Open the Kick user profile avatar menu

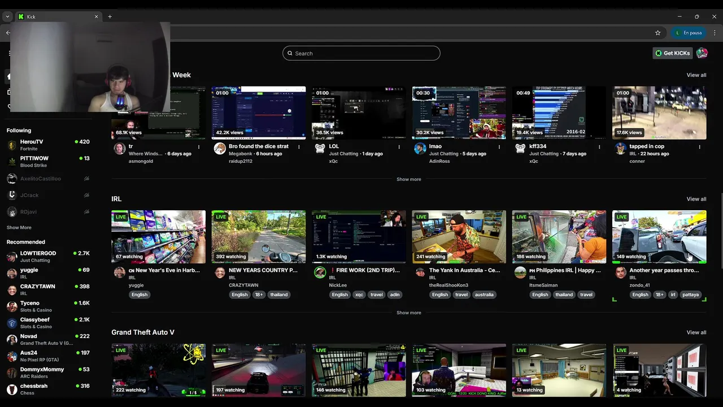(702, 53)
